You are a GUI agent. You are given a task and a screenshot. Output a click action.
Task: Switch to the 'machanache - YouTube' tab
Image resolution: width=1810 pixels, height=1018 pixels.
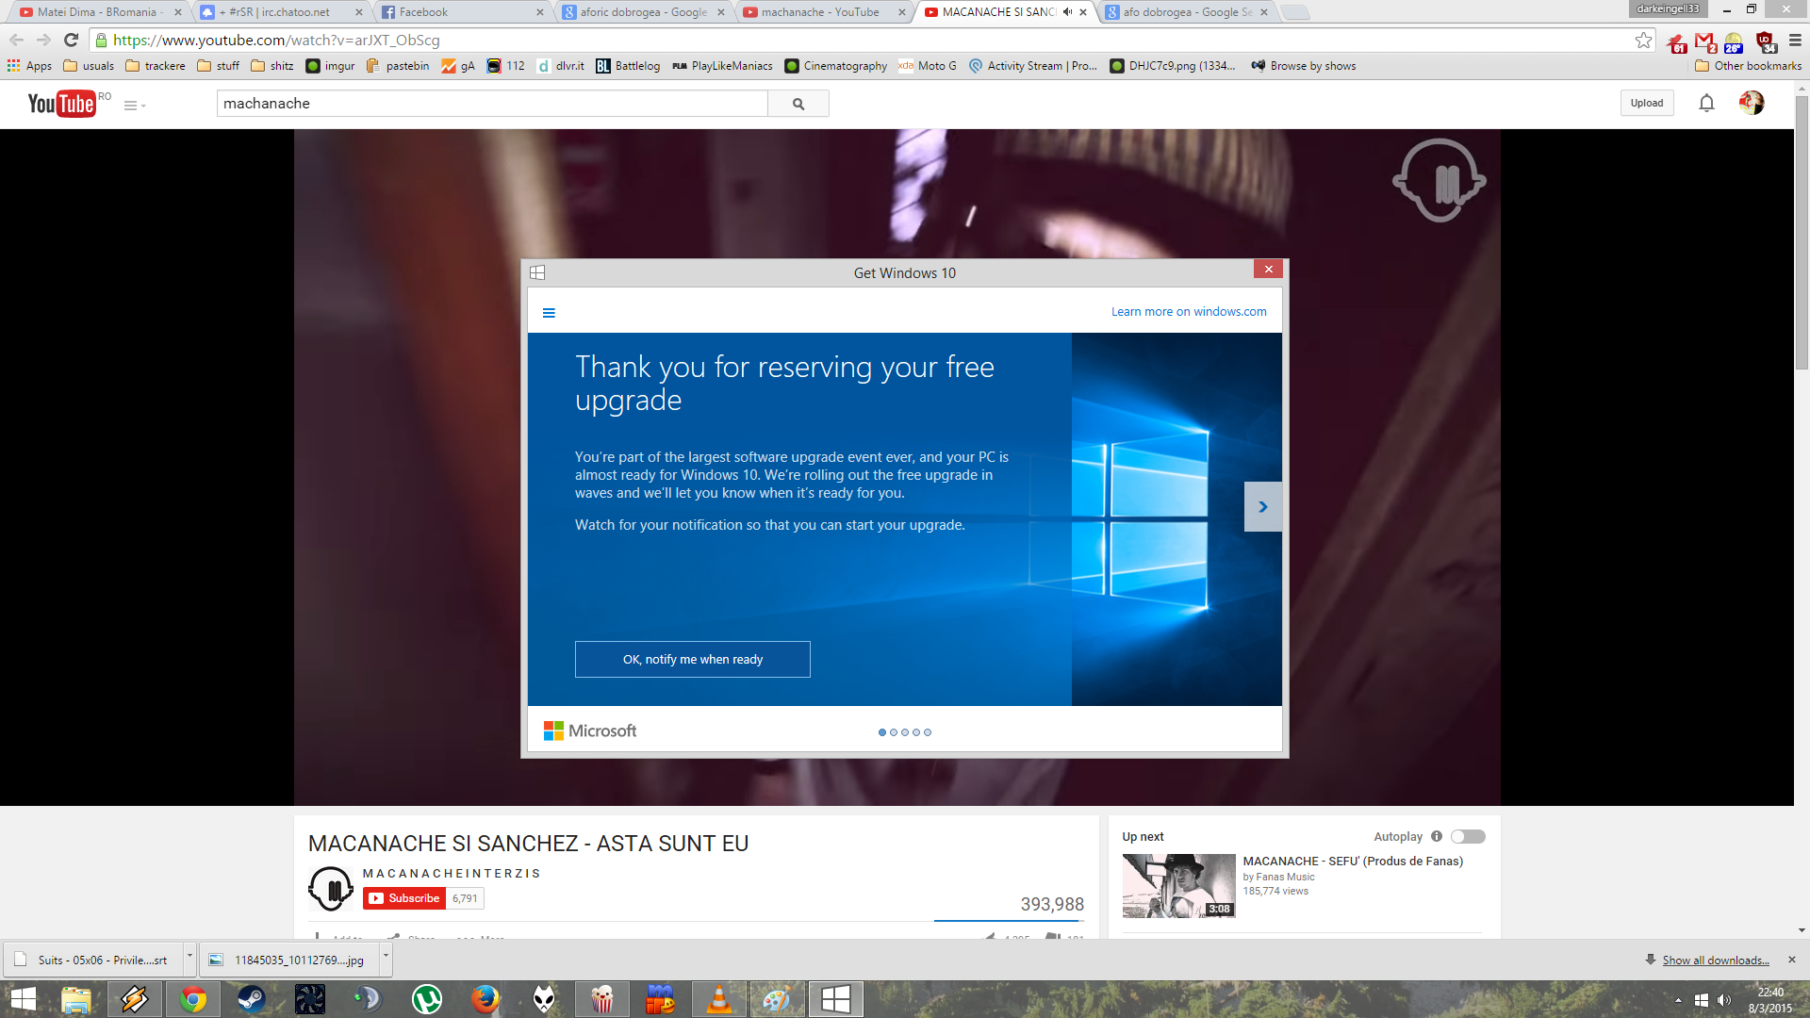click(824, 12)
